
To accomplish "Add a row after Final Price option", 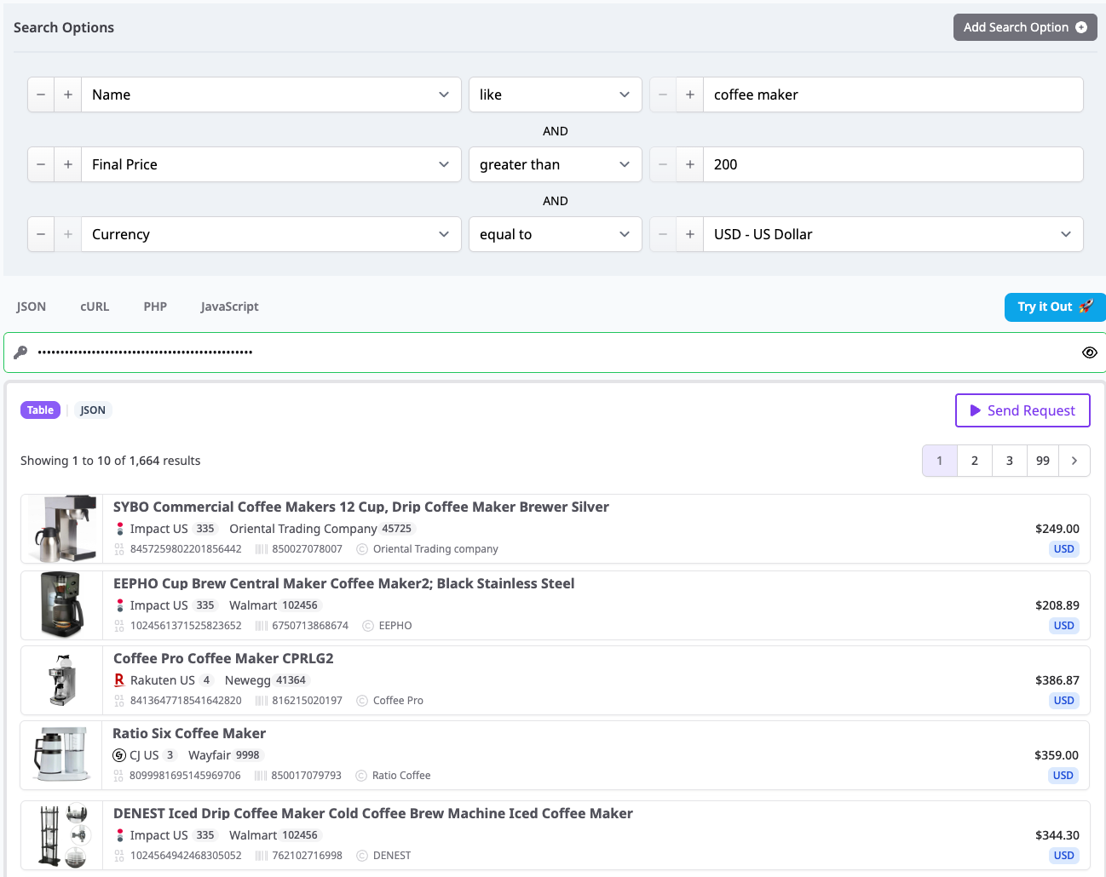I will (68, 164).
